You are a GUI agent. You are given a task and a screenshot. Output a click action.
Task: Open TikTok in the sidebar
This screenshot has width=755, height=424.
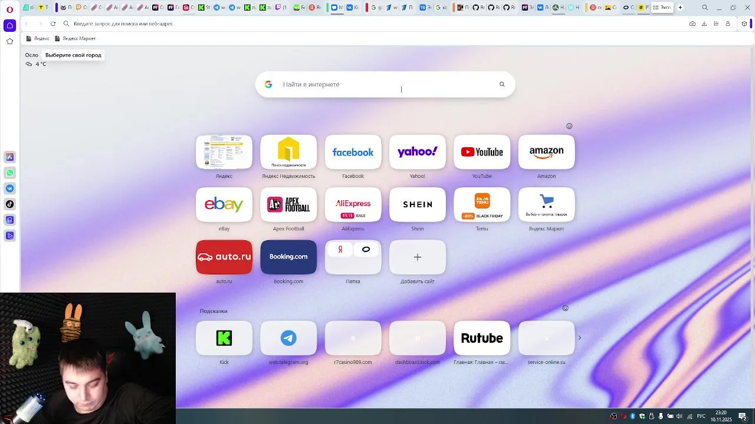pyautogui.click(x=9, y=204)
